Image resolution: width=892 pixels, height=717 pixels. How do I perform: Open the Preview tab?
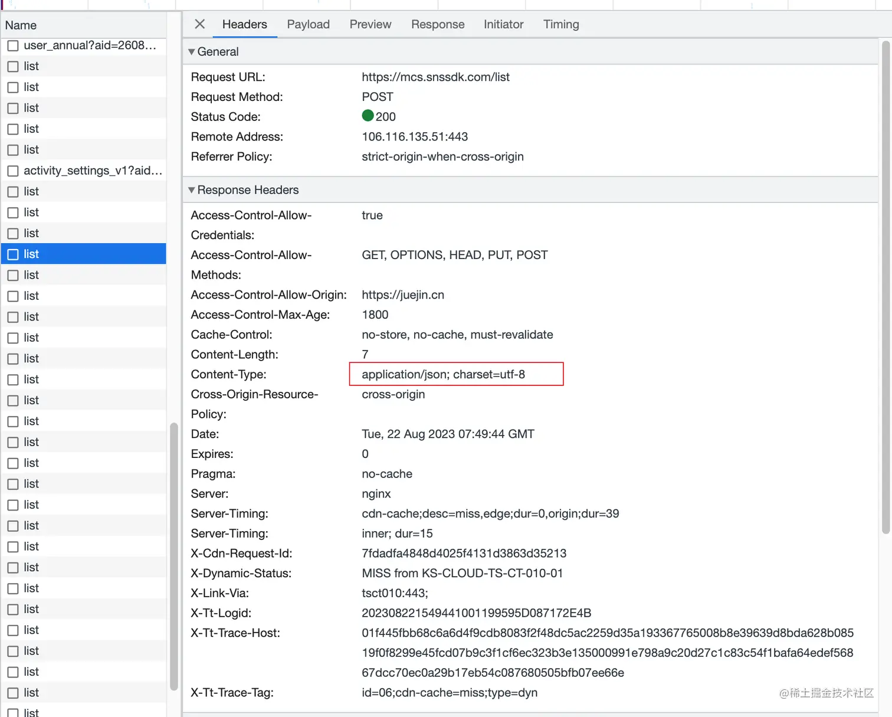(370, 24)
